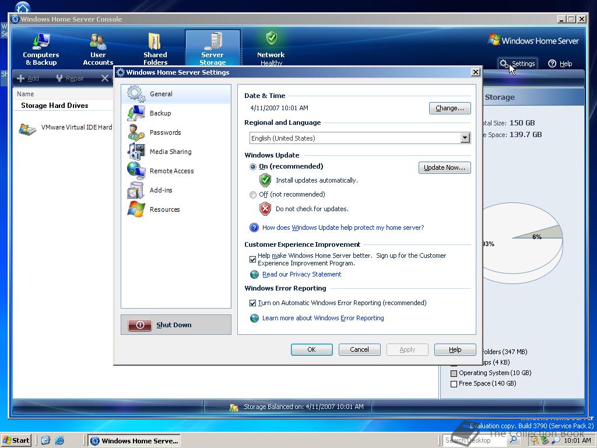
Task: Open Remote Access settings
Action: 176,171
